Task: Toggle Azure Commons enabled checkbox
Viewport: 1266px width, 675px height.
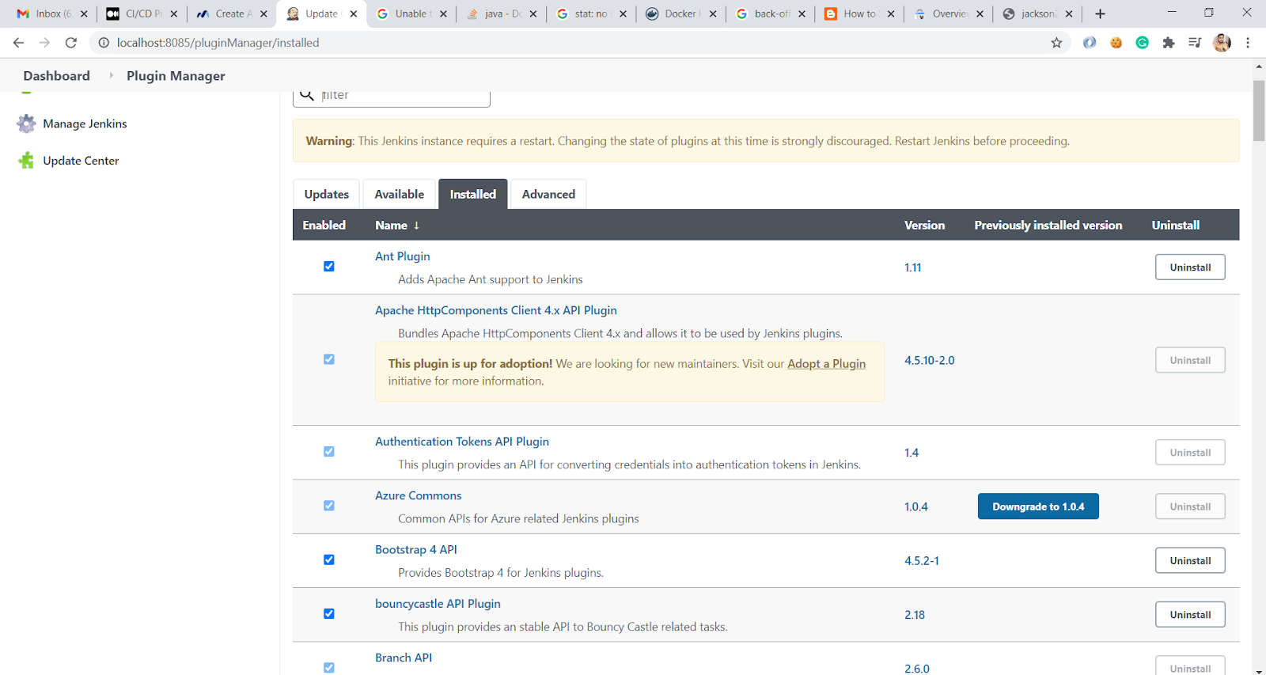Action: point(329,506)
